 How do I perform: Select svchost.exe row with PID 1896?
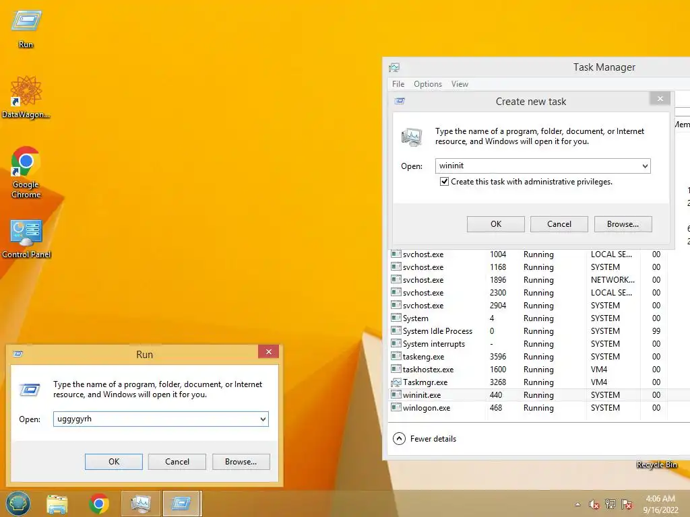pos(540,280)
